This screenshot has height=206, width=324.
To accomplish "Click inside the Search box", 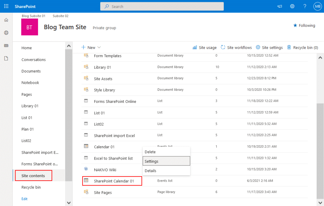I will pos(162,6).
